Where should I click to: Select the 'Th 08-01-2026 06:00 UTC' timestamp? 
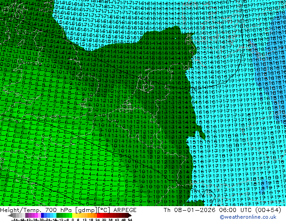point(208,210)
